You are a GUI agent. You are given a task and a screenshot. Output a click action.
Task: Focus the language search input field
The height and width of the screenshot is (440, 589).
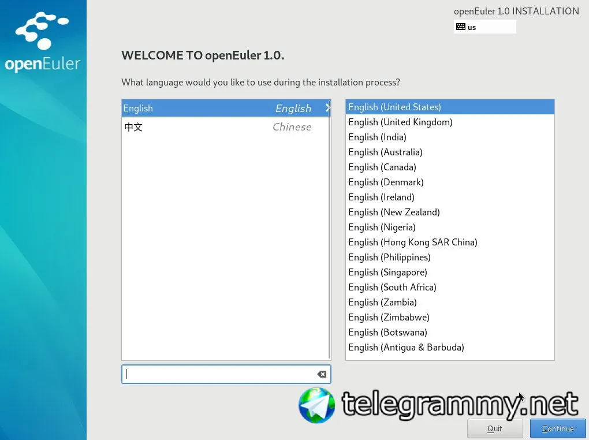click(x=226, y=374)
